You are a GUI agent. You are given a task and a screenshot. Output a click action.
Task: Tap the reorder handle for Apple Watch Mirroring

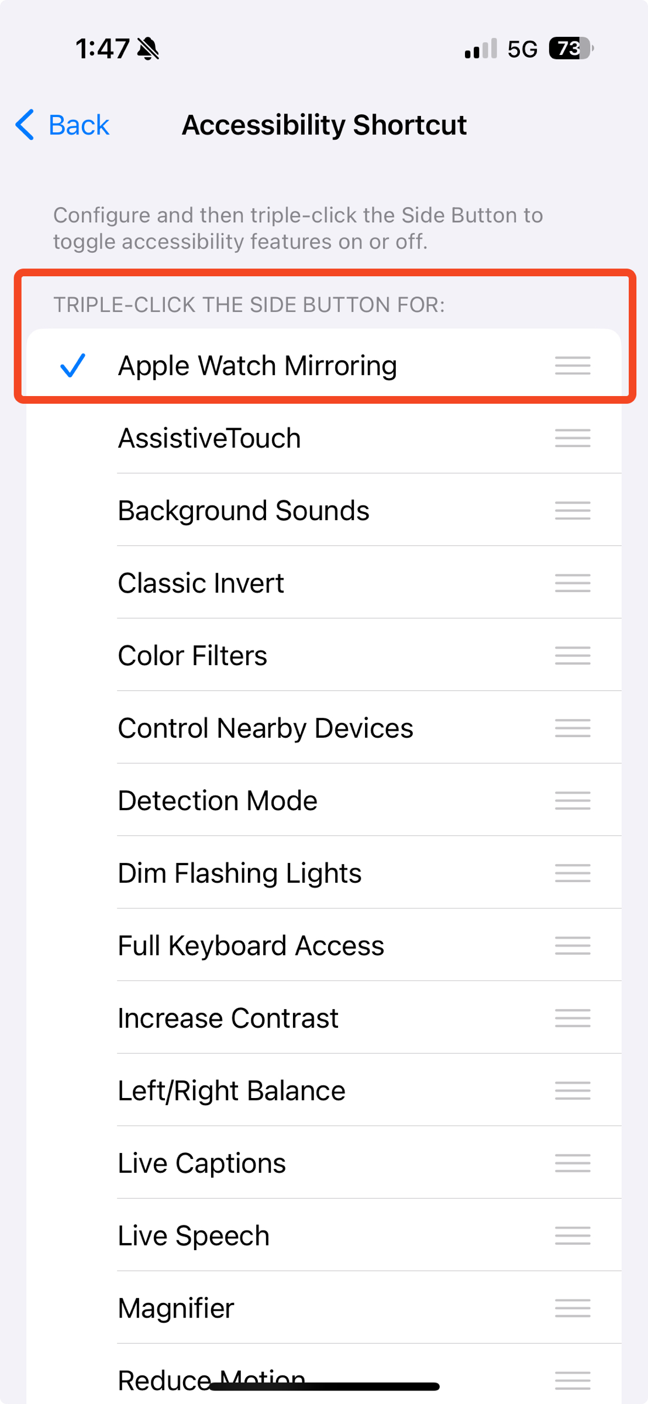click(573, 366)
